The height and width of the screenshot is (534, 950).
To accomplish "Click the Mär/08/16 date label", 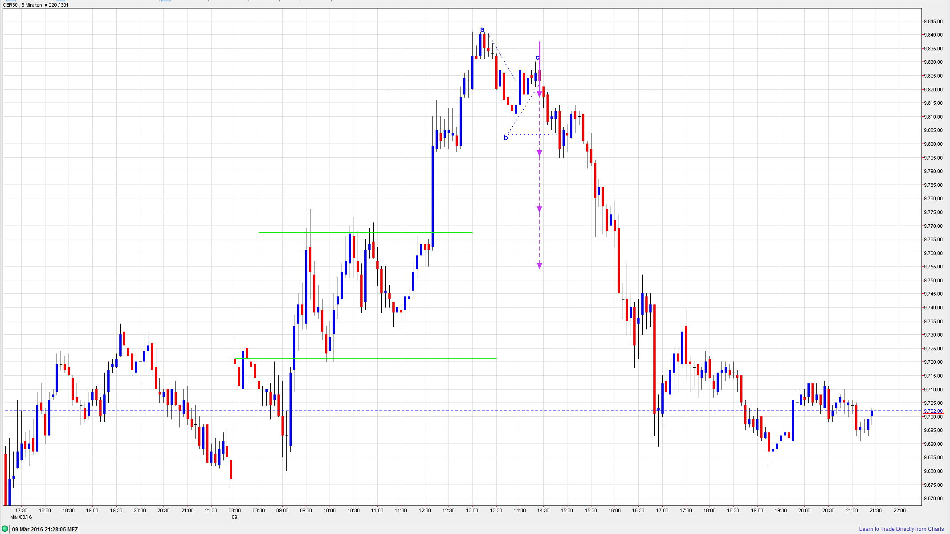I will tap(21, 517).
